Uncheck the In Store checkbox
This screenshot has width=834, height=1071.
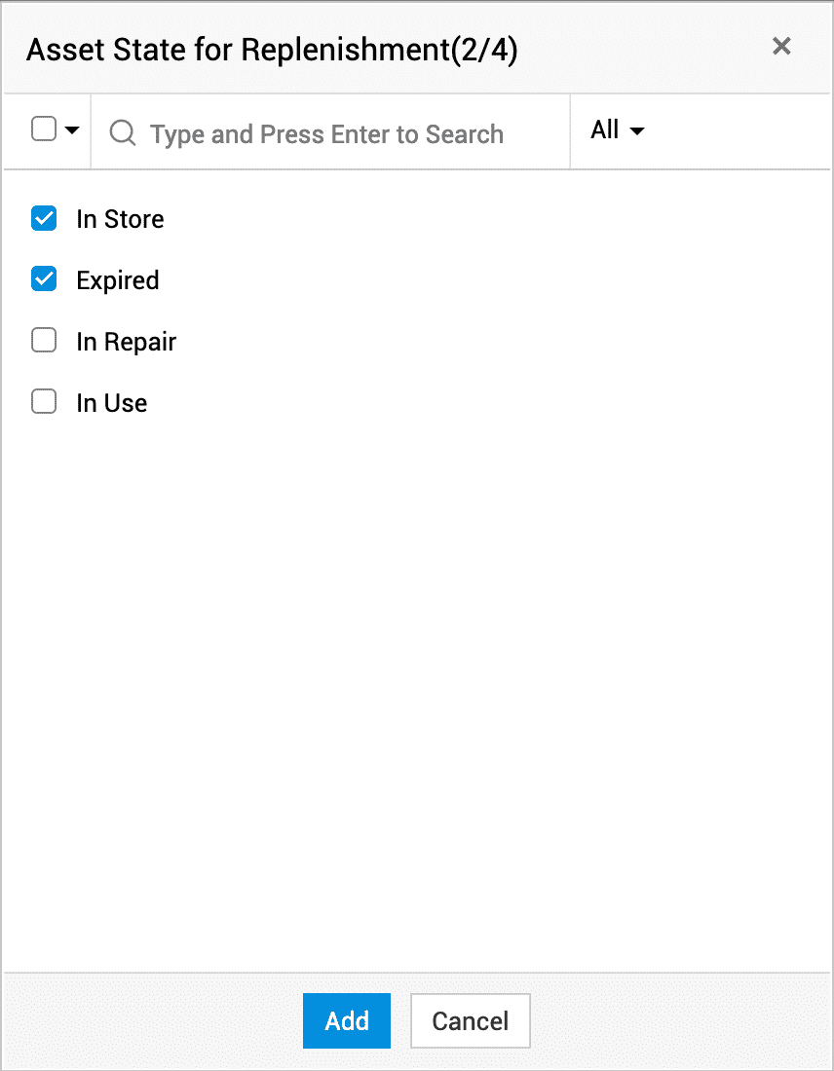pyautogui.click(x=44, y=219)
